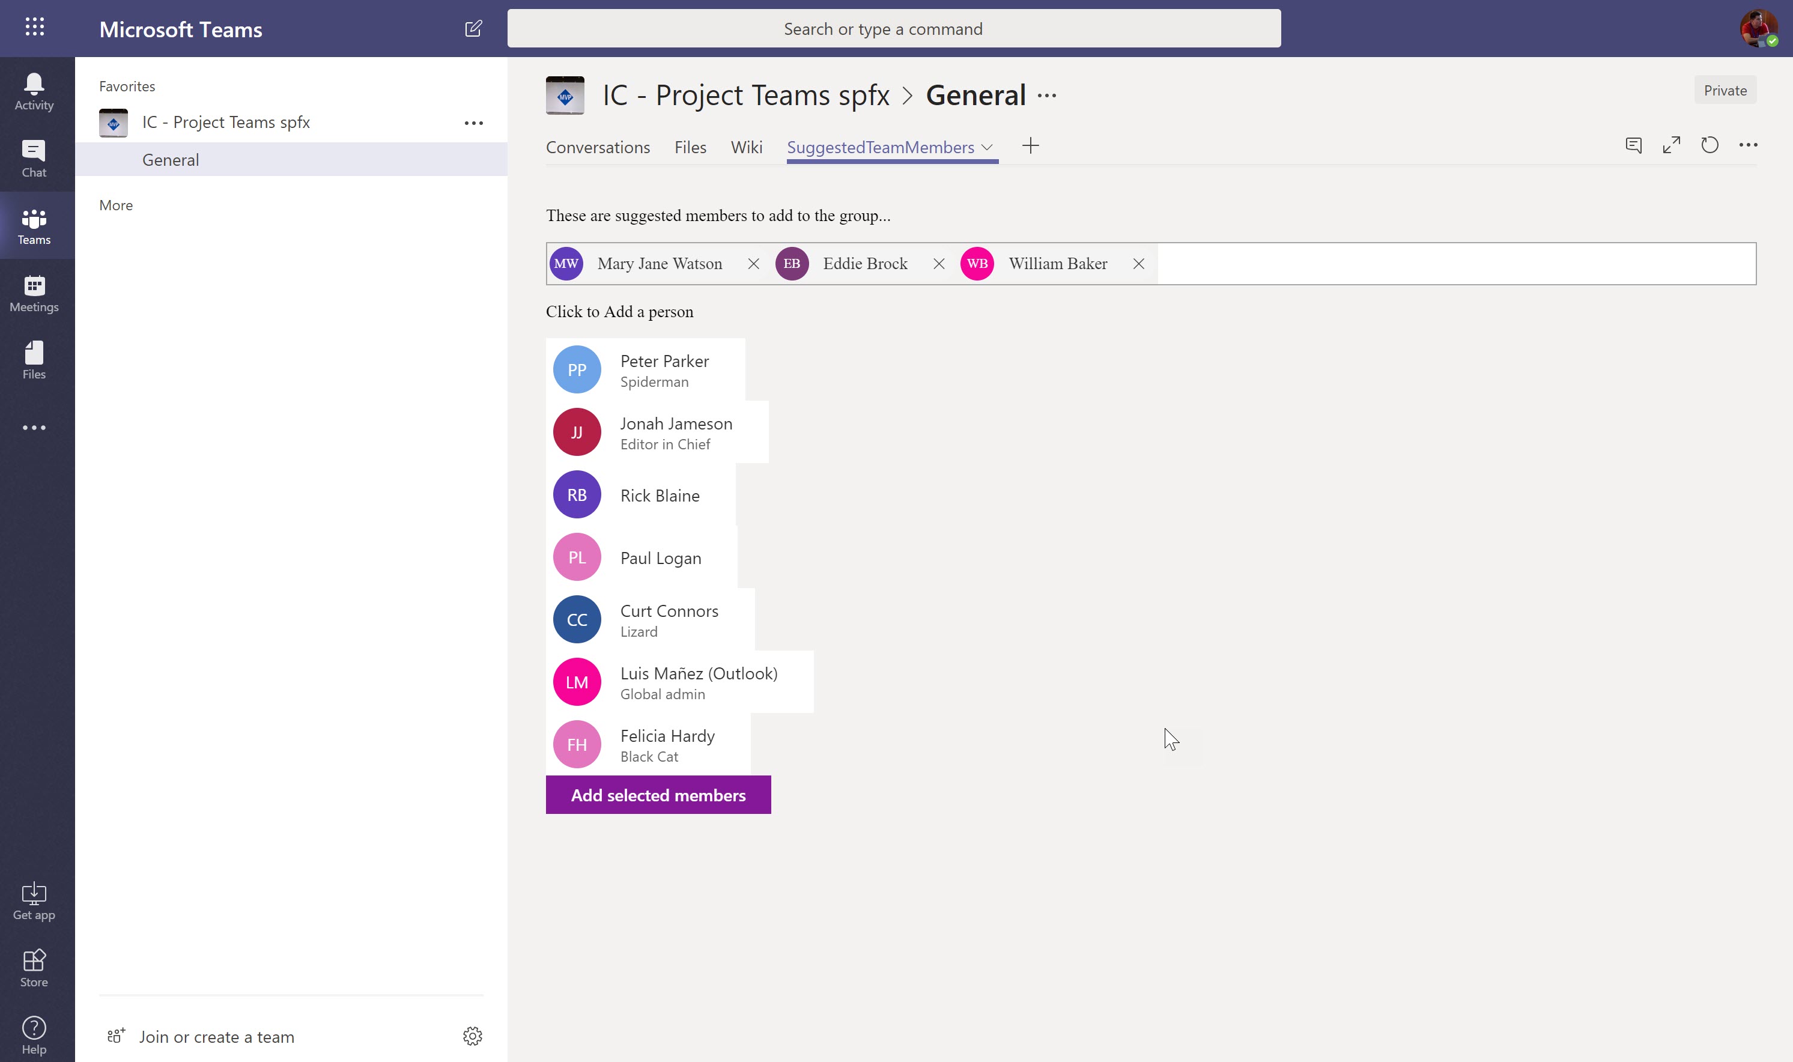
Task: Click the refresh/reload icon in toolbar
Action: 1710,145
